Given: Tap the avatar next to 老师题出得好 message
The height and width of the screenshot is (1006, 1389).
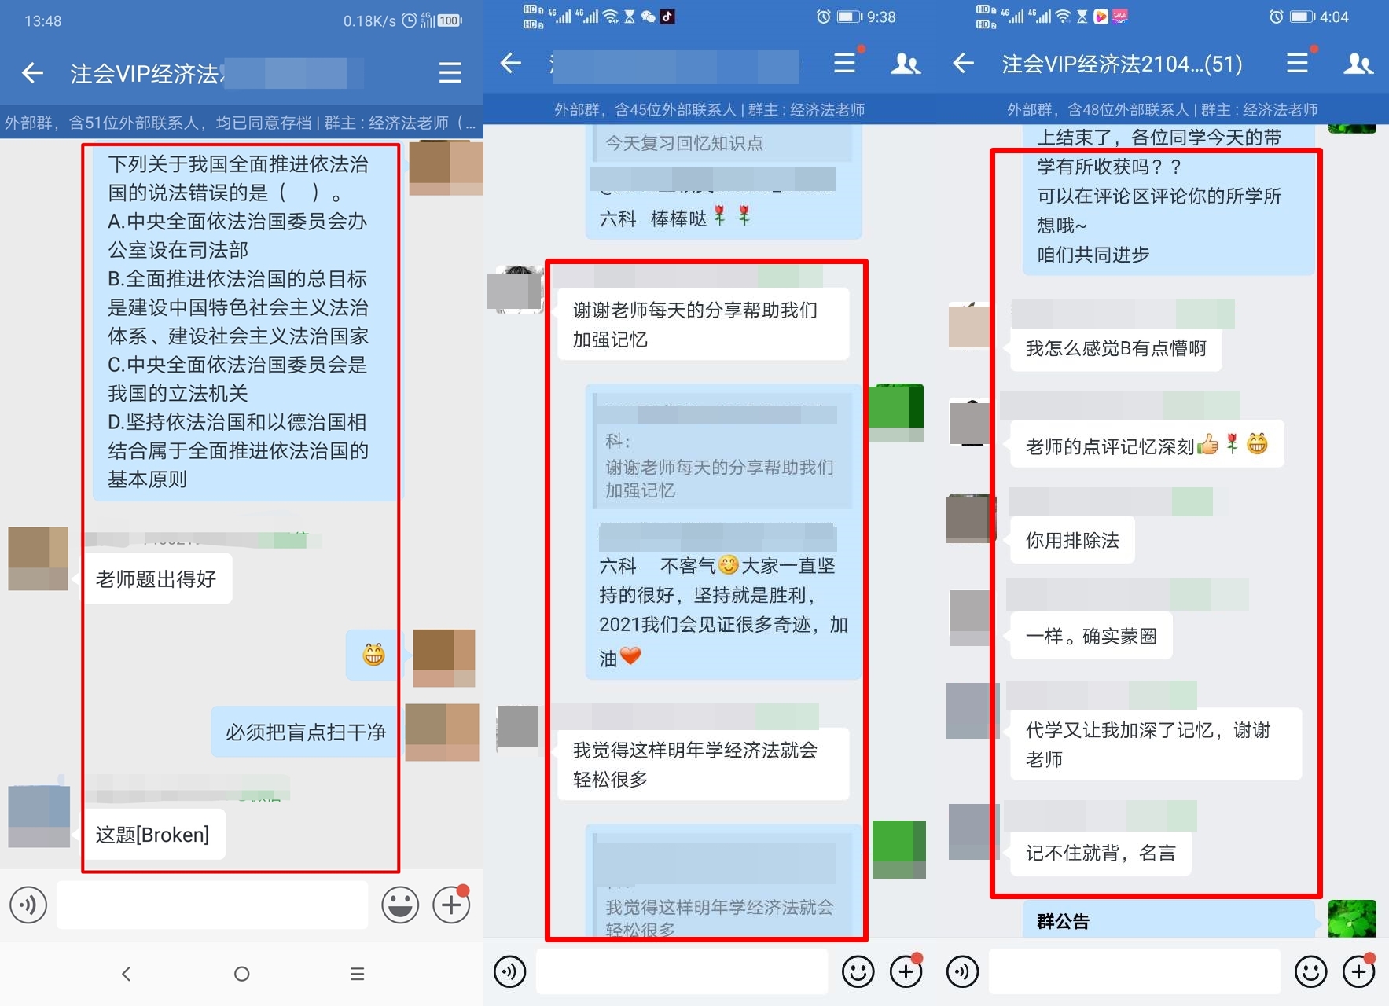Looking at the screenshot, I should click(38, 560).
